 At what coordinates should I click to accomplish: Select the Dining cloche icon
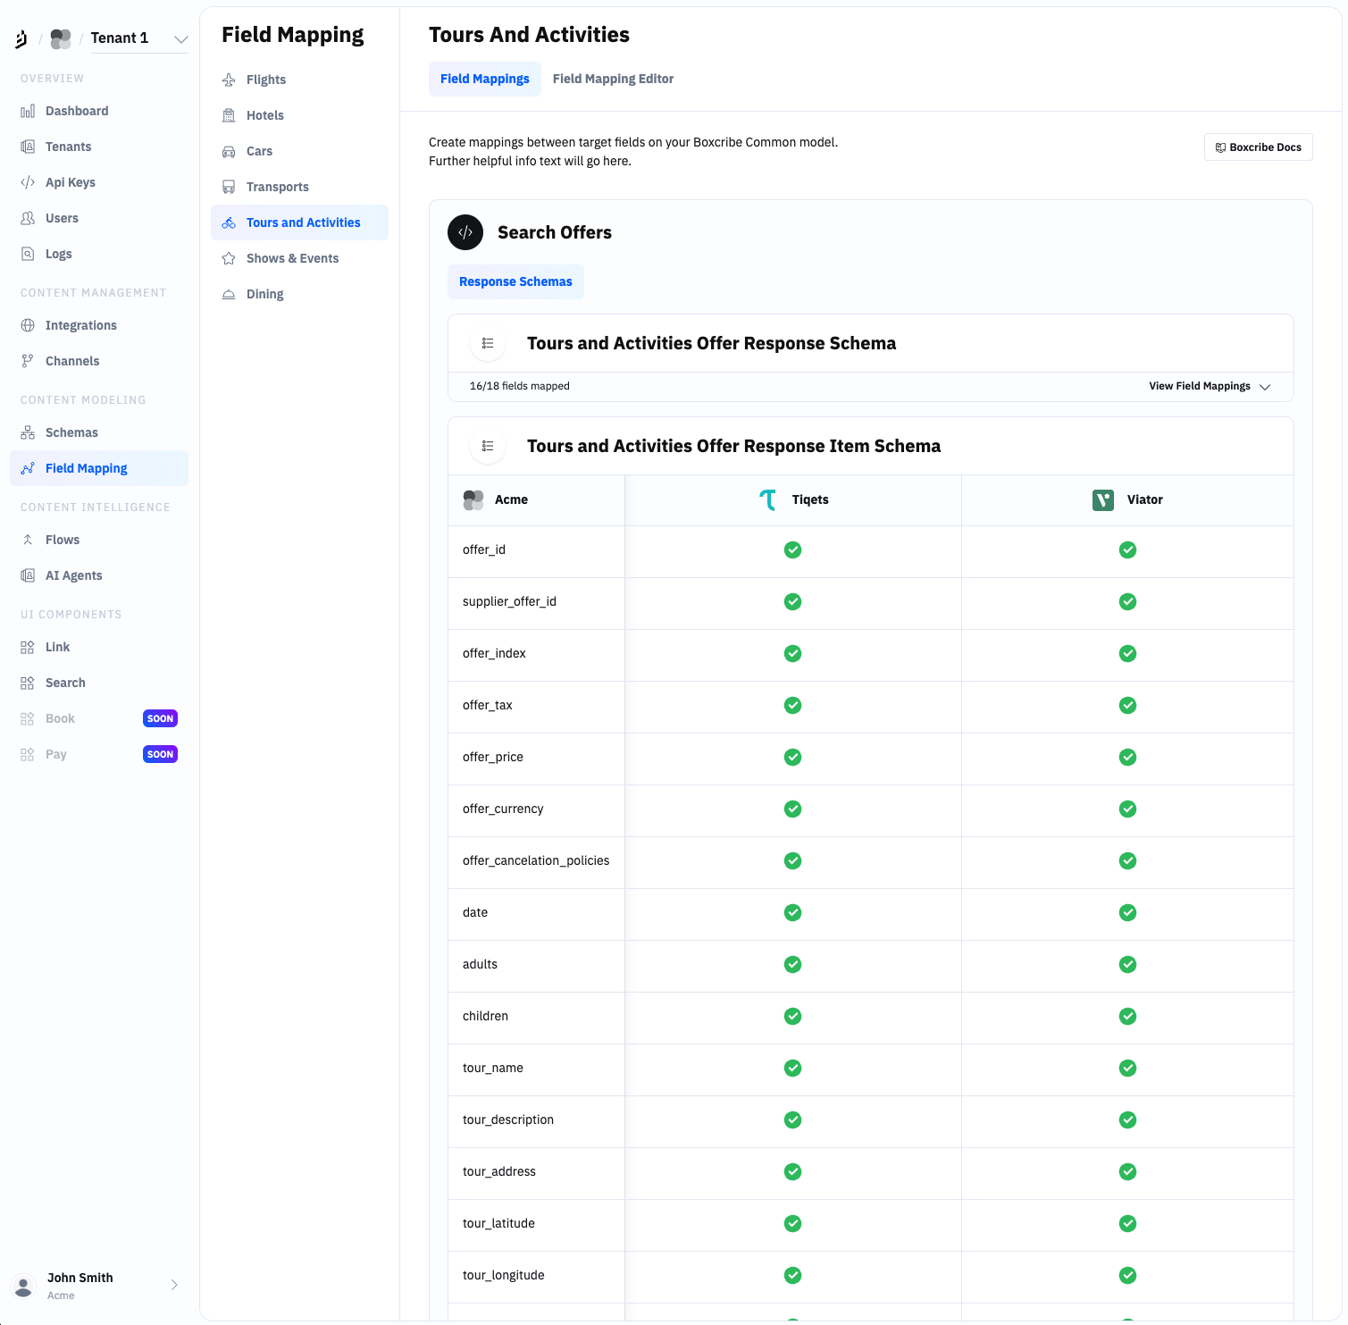click(x=229, y=294)
